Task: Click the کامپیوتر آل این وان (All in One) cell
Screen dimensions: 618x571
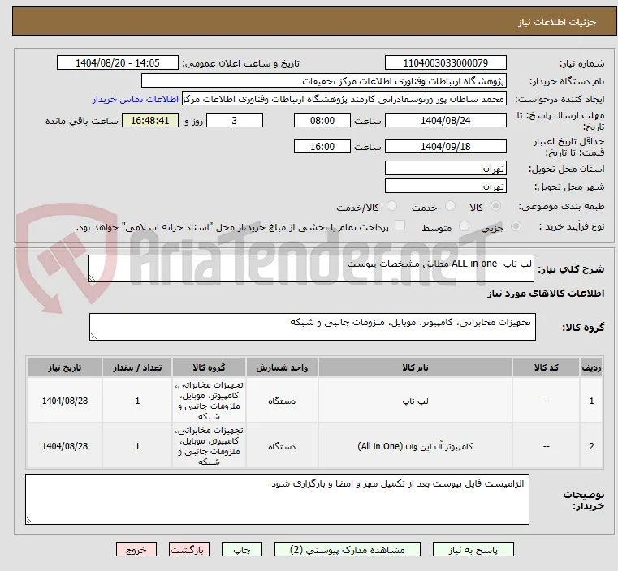Action: tap(415, 446)
